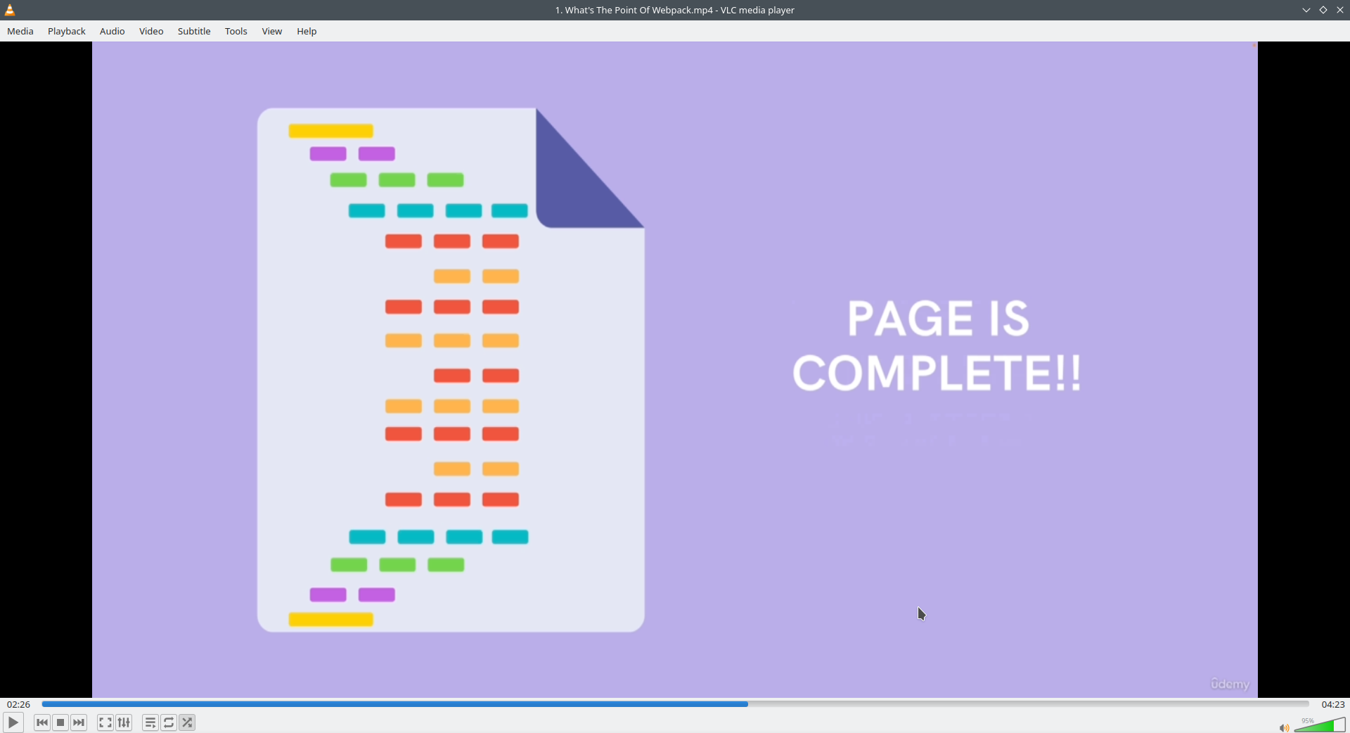The image size is (1350, 733).
Task: Toggle loop repeat mode
Action: click(169, 722)
